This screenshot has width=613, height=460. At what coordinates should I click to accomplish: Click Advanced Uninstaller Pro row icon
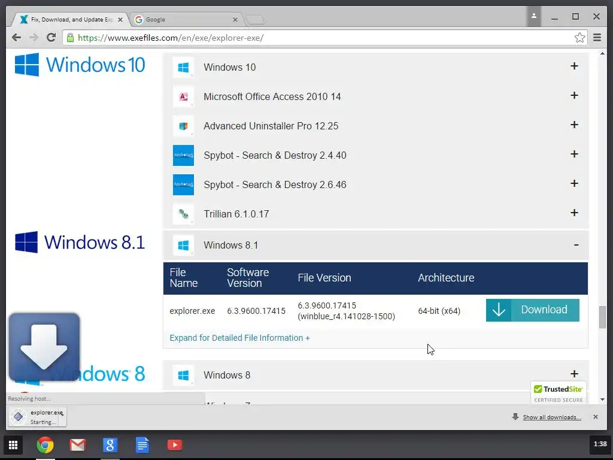tap(183, 126)
